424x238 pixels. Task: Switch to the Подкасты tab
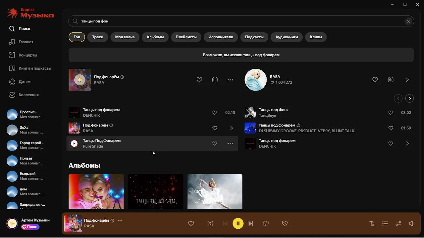coord(254,37)
